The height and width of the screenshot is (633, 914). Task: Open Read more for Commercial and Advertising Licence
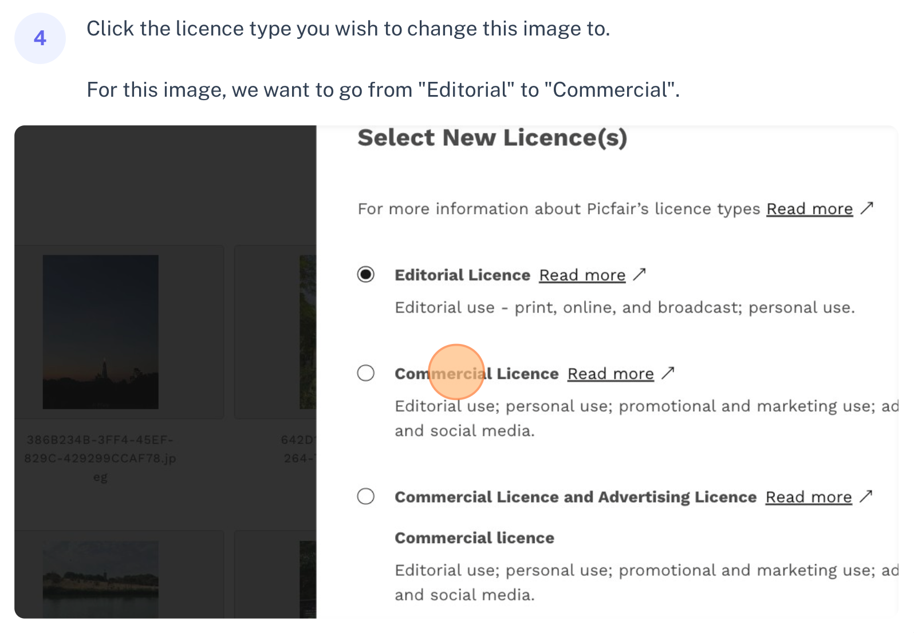click(x=809, y=497)
